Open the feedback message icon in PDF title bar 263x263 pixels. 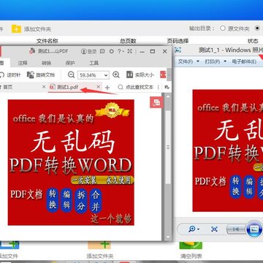click(x=102, y=51)
